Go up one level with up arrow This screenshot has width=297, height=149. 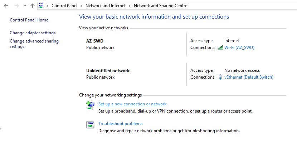point(33,6)
